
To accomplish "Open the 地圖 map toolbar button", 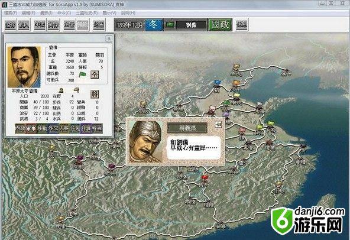I will pyautogui.click(x=99, y=25).
